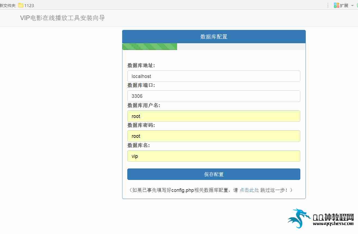Screen dimensions: 358x234
Task: Click the VIP电影在线播放工具安装向导 title
Action: 62,18
